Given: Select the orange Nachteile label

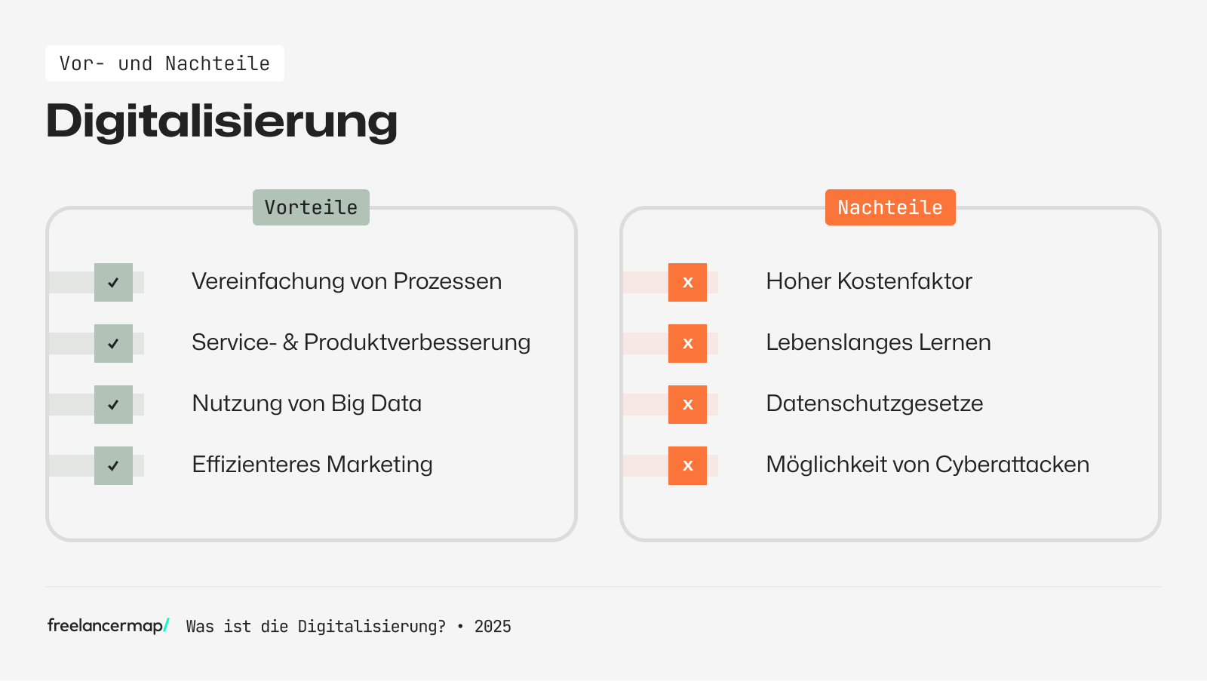Looking at the screenshot, I should click(x=890, y=207).
